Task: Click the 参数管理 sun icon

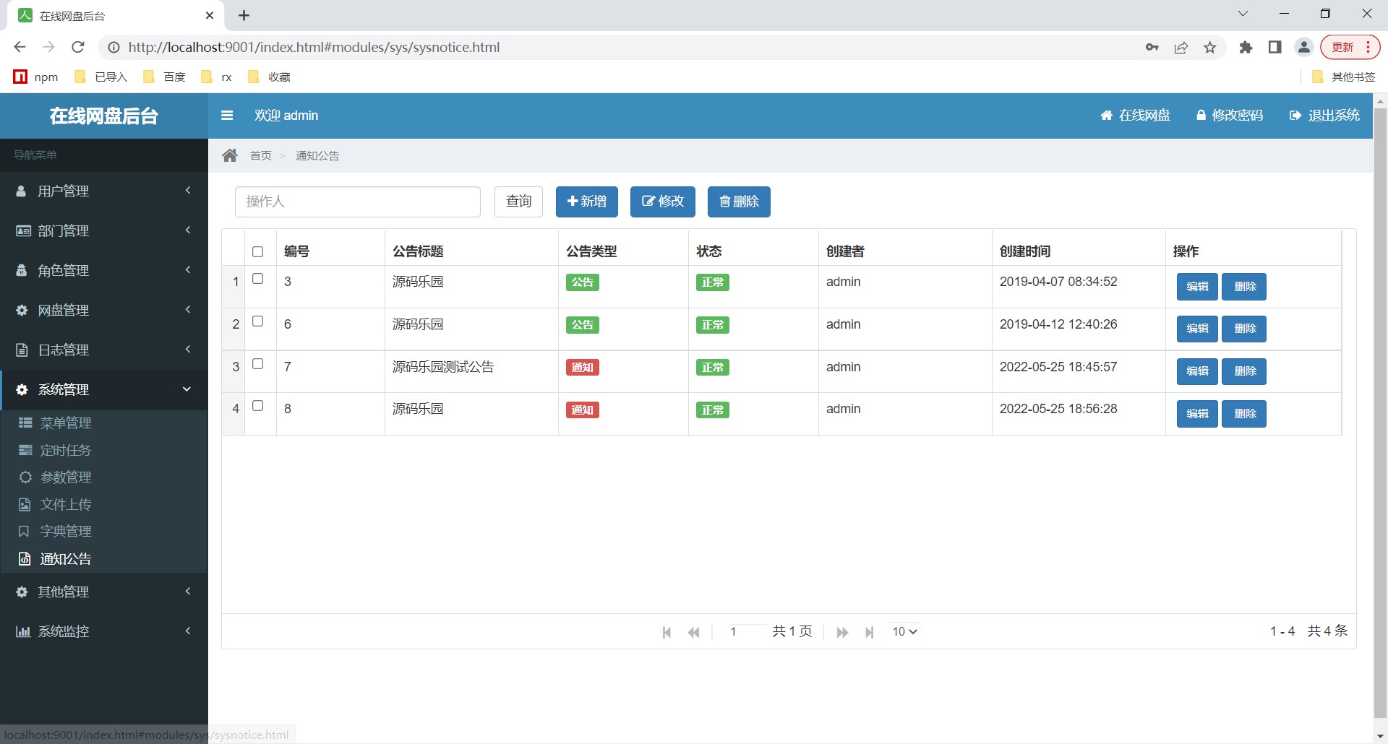Action: pos(25,477)
